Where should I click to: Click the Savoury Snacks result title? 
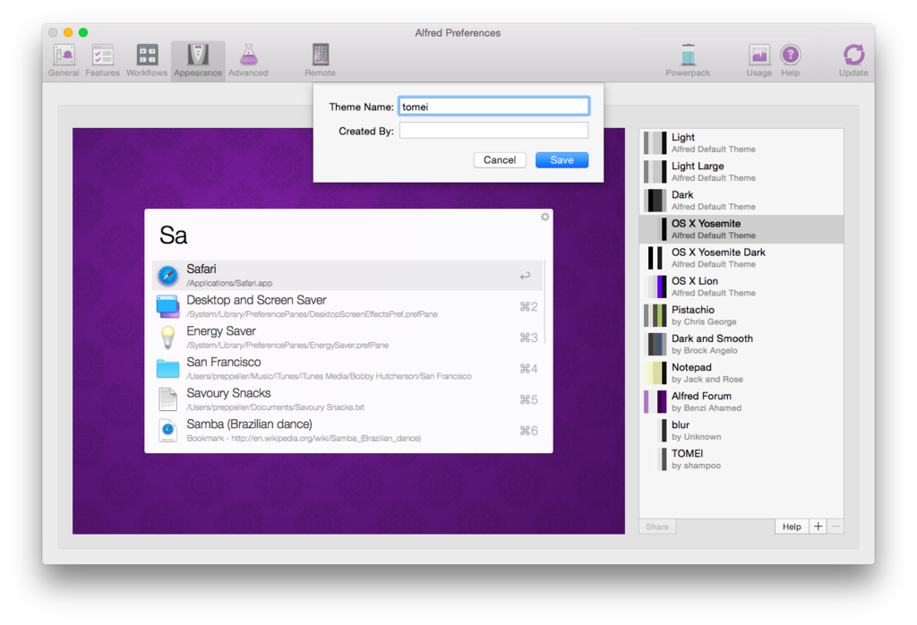[228, 393]
